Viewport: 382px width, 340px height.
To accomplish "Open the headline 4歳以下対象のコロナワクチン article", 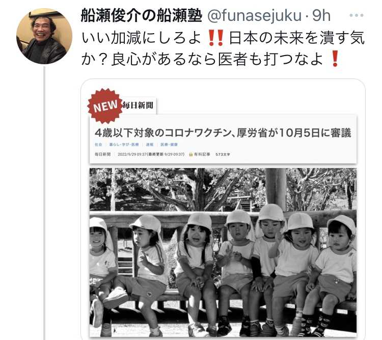I will coord(223,133).
